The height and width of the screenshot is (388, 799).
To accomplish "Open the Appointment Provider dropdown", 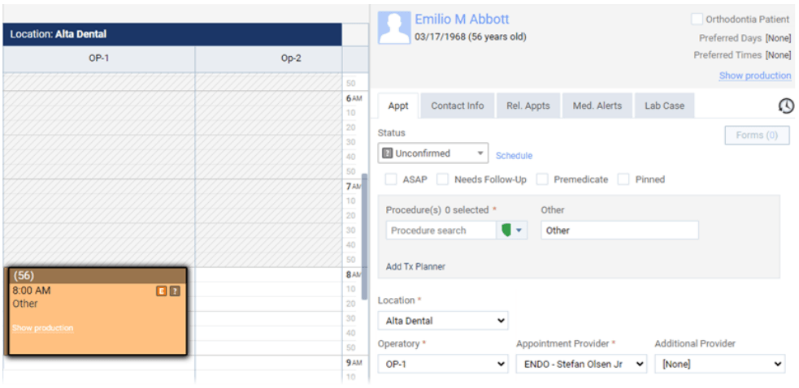I will (x=581, y=364).
